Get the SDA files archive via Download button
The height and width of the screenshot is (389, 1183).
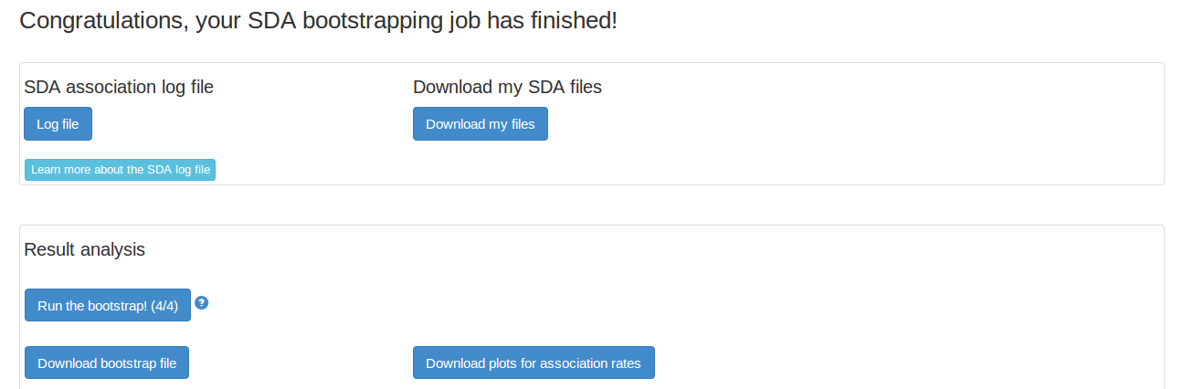point(481,124)
